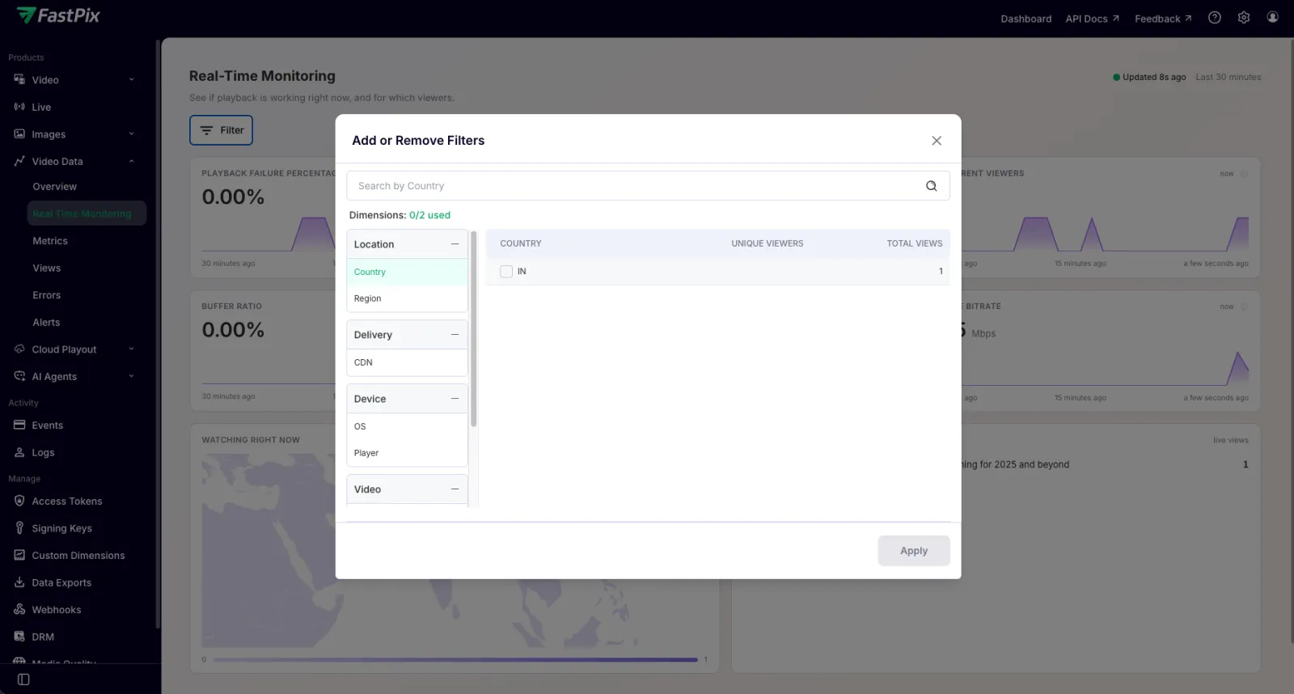Viewport: 1294px width, 694px height.
Task: Click the dimensions list scrollbar
Action: 474,329
